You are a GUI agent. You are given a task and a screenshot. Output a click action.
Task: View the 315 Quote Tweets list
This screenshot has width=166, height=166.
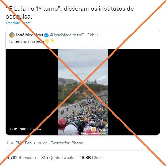click(x=58, y=158)
